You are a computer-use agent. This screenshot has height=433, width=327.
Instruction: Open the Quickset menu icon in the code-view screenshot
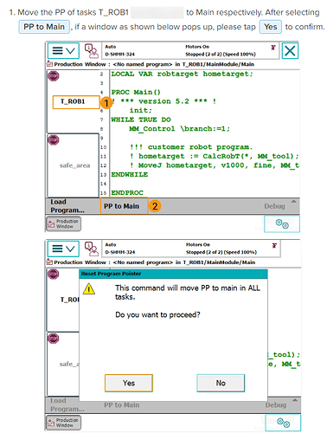[x=282, y=223]
